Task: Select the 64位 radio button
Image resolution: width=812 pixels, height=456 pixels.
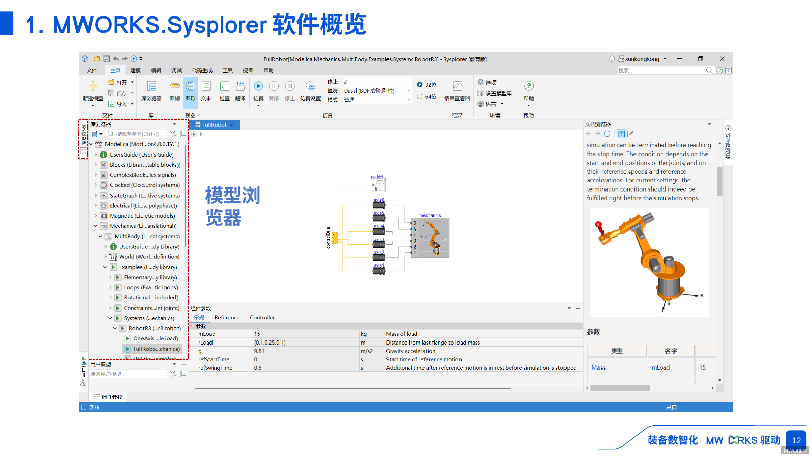Action: point(419,96)
